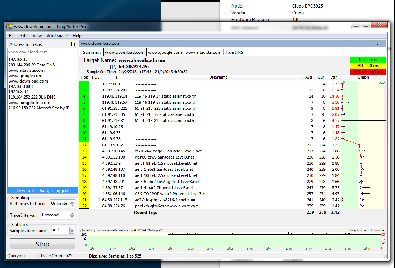This screenshot has width=395, height=268.
Task: Click the 4:24 marker on the time graph
Action: 230,249
